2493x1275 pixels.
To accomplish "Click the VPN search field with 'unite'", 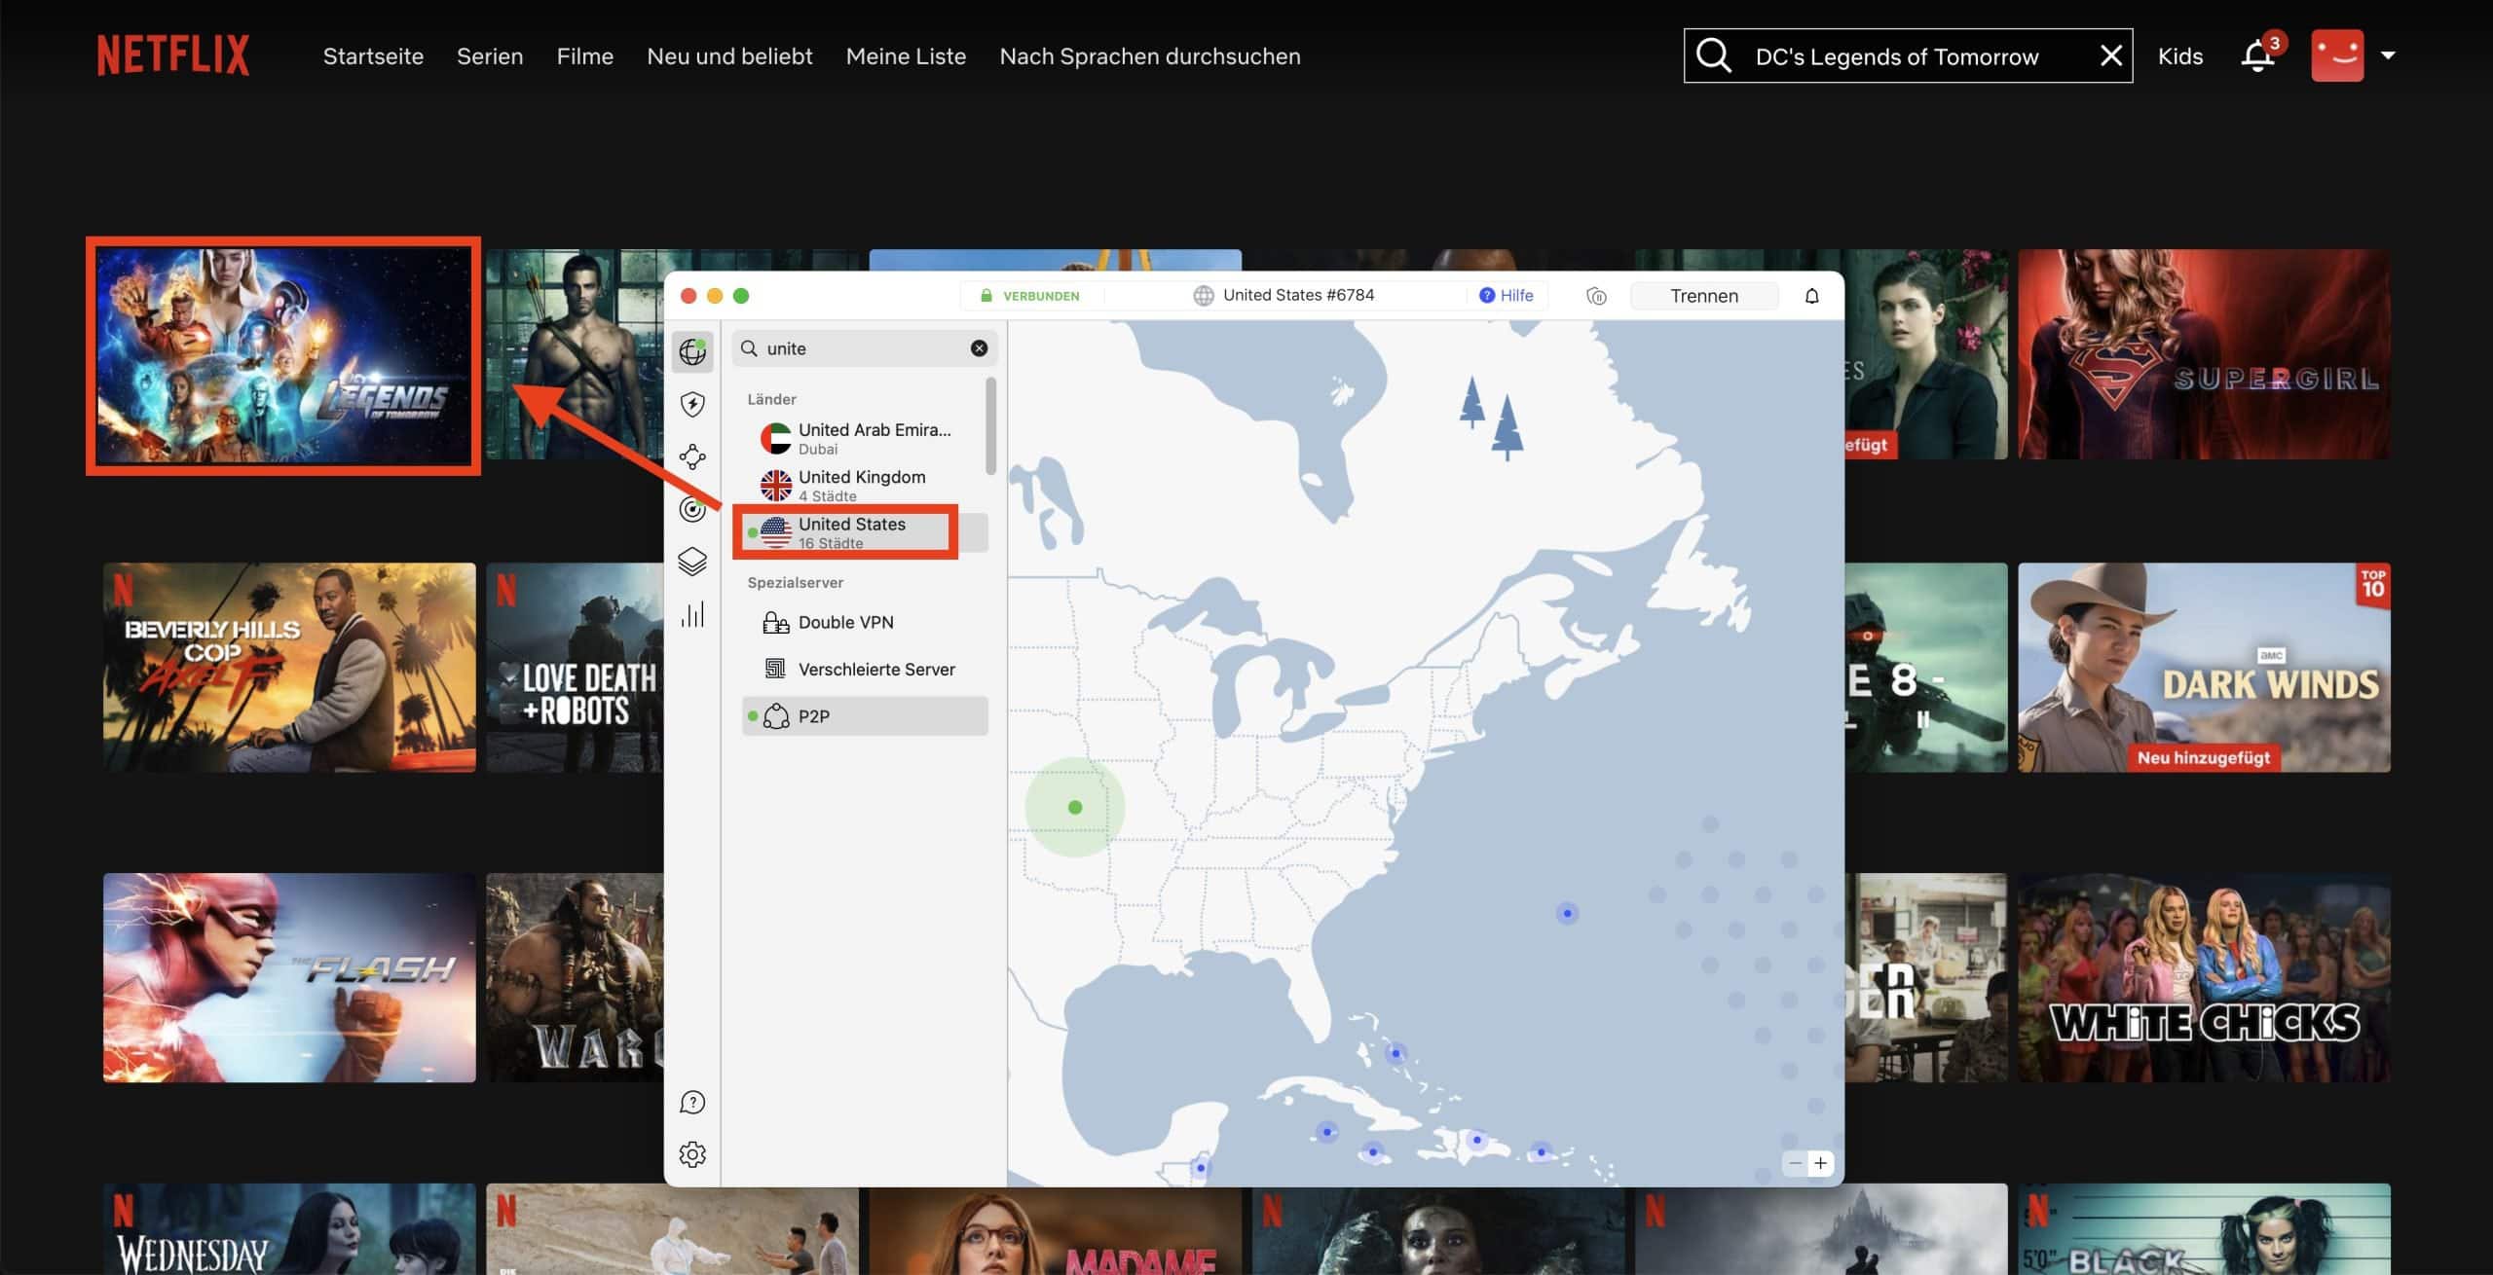I will coord(865,348).
